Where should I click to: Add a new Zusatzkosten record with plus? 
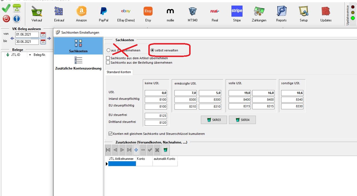[x=136, y=150]
